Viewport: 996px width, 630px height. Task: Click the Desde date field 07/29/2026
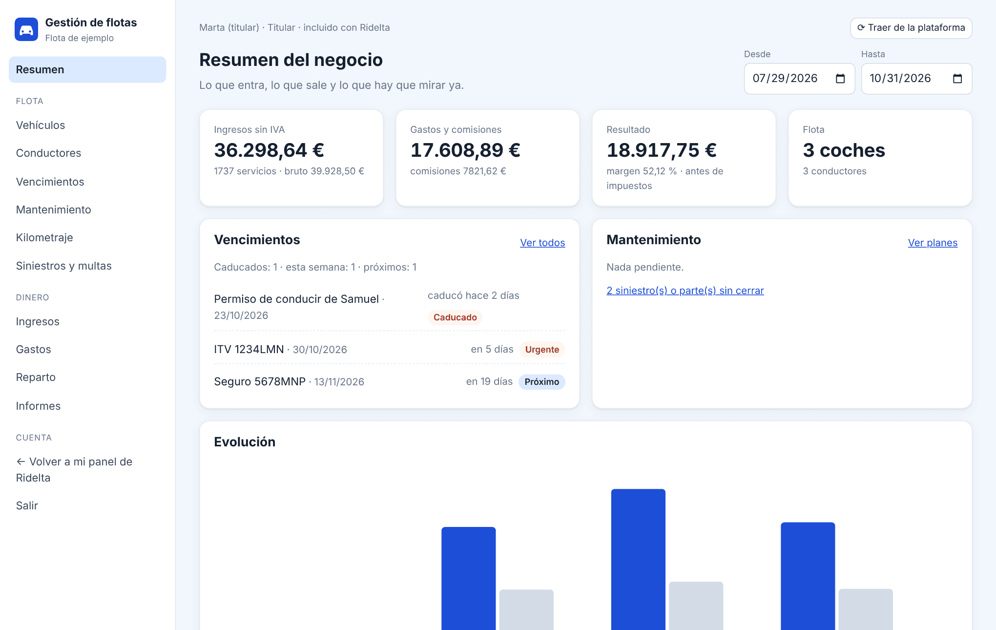click(x=799, y=79)
